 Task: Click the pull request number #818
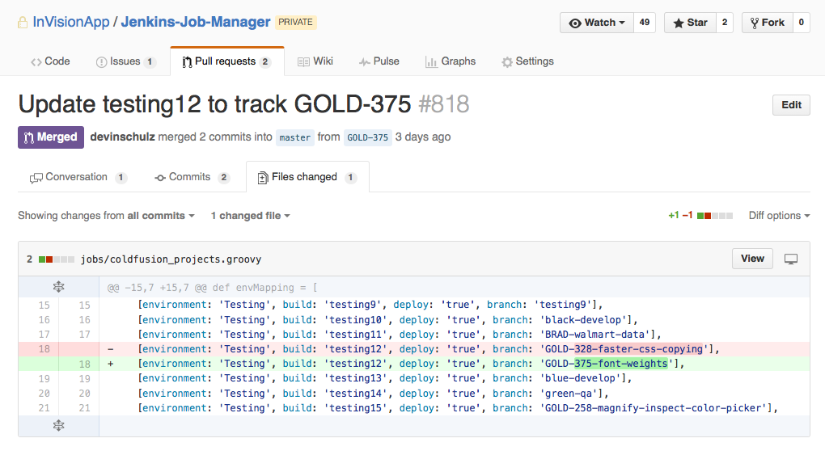[x=443, y=104]
